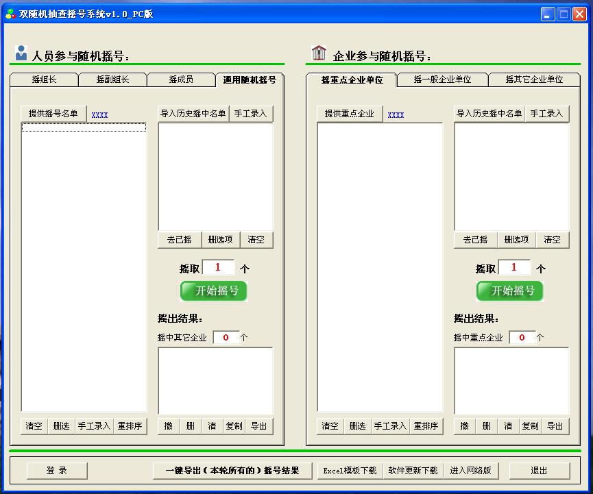Click the xxxx link next to 提供摇号名单

coord(99,115)
